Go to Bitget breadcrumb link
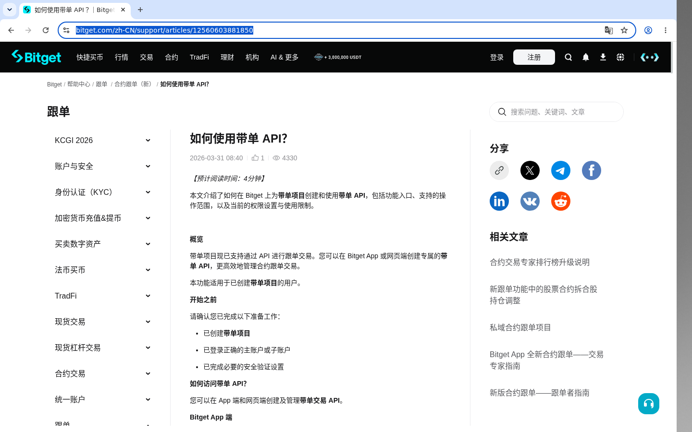 point(54,84)
